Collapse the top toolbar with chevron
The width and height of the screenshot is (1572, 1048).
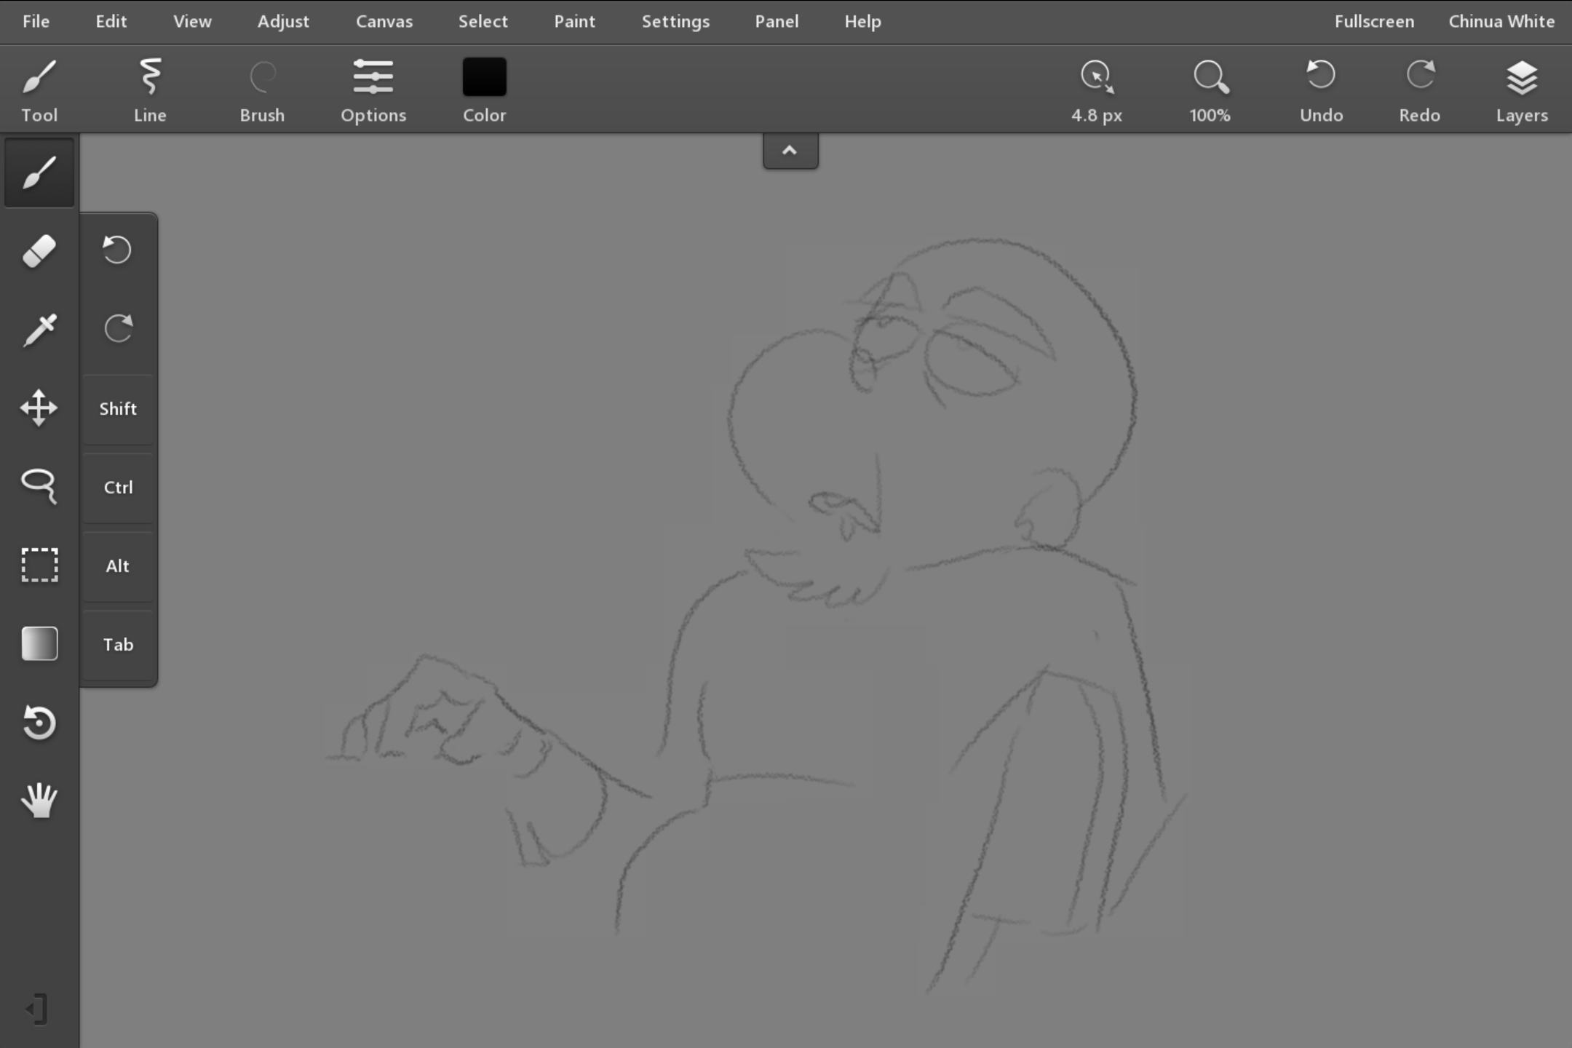[x=790, y=151]
